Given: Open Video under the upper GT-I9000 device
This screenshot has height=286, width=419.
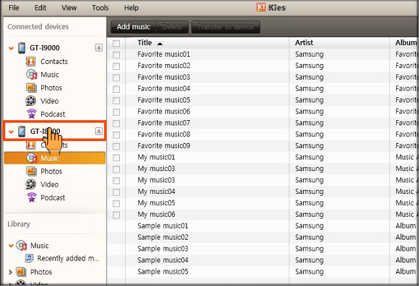Looking at the screenshot, I should click(x=50, y=101).
